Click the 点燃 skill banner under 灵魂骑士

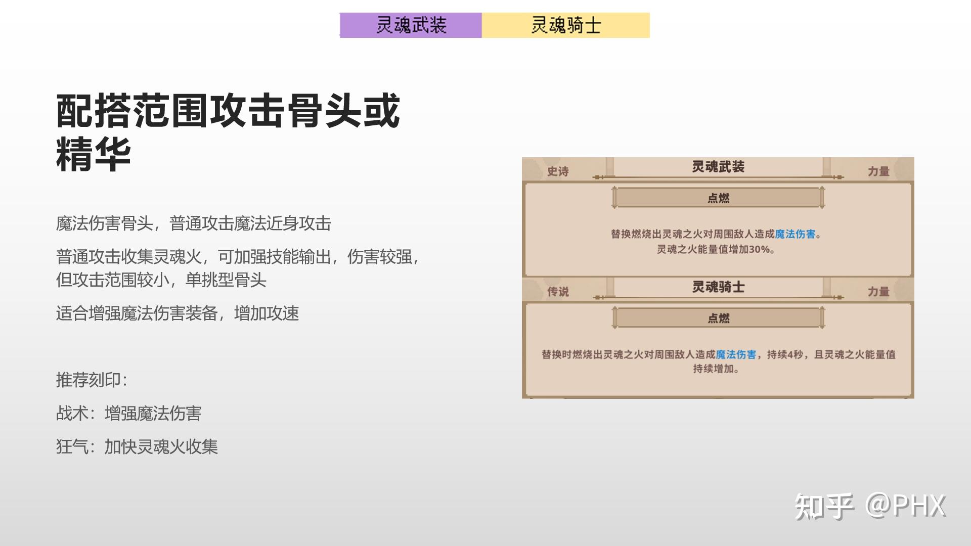(x=718, y=318)
